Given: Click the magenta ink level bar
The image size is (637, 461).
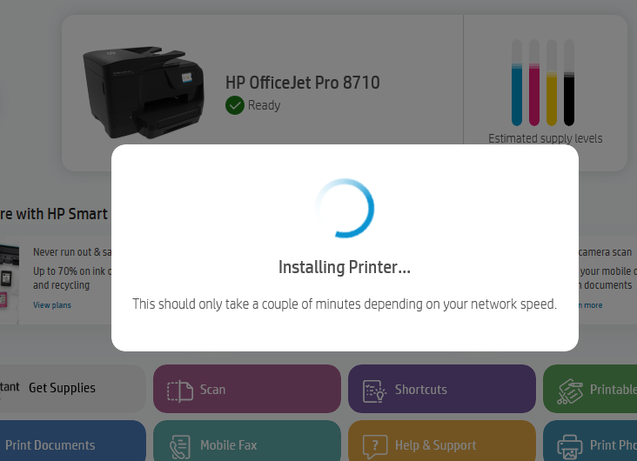Looking at the screenshot, I should 534,83.
